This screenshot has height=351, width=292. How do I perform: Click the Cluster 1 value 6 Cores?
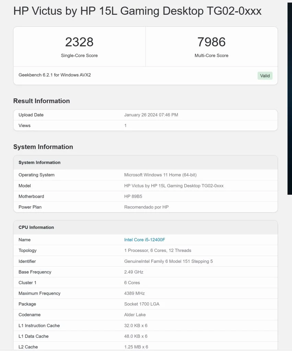[132, 283]
